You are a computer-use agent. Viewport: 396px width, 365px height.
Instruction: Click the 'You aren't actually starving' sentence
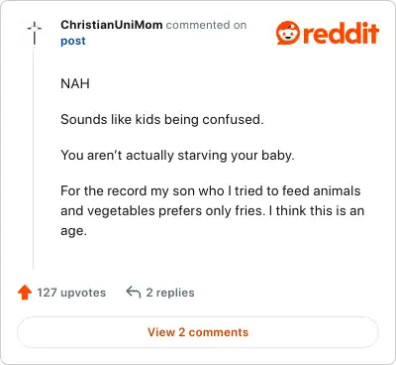click(x=177, y=155)
